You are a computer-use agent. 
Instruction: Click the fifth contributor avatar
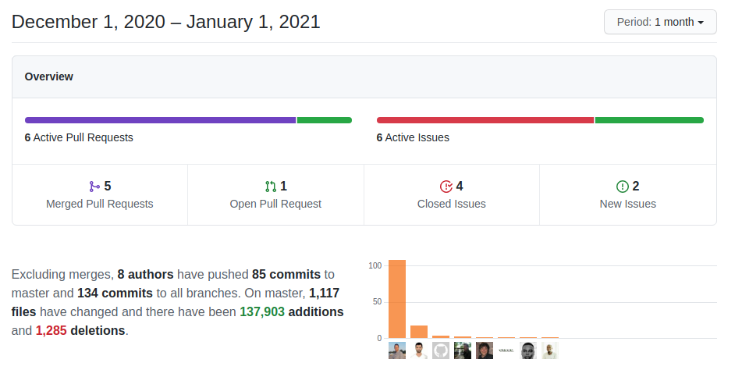pyautogui.click(x=485, y=350)
